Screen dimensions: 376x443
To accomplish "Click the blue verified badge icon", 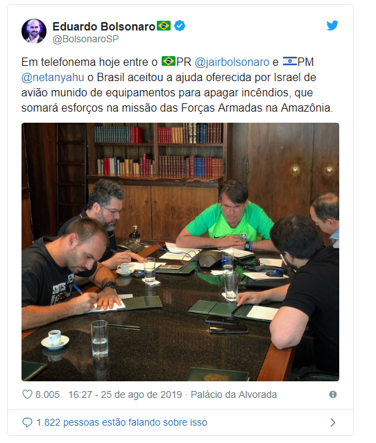I will pos(180,26).
